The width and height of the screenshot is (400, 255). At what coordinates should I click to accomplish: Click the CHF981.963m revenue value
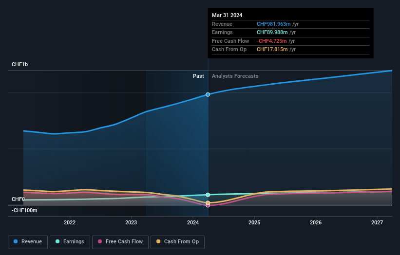(273, 24)
